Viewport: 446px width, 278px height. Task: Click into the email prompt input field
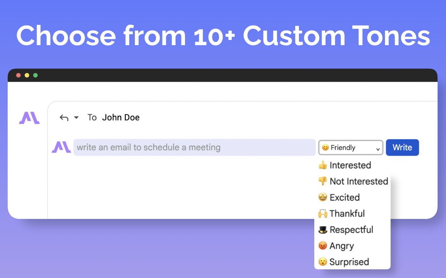[194, 147]
